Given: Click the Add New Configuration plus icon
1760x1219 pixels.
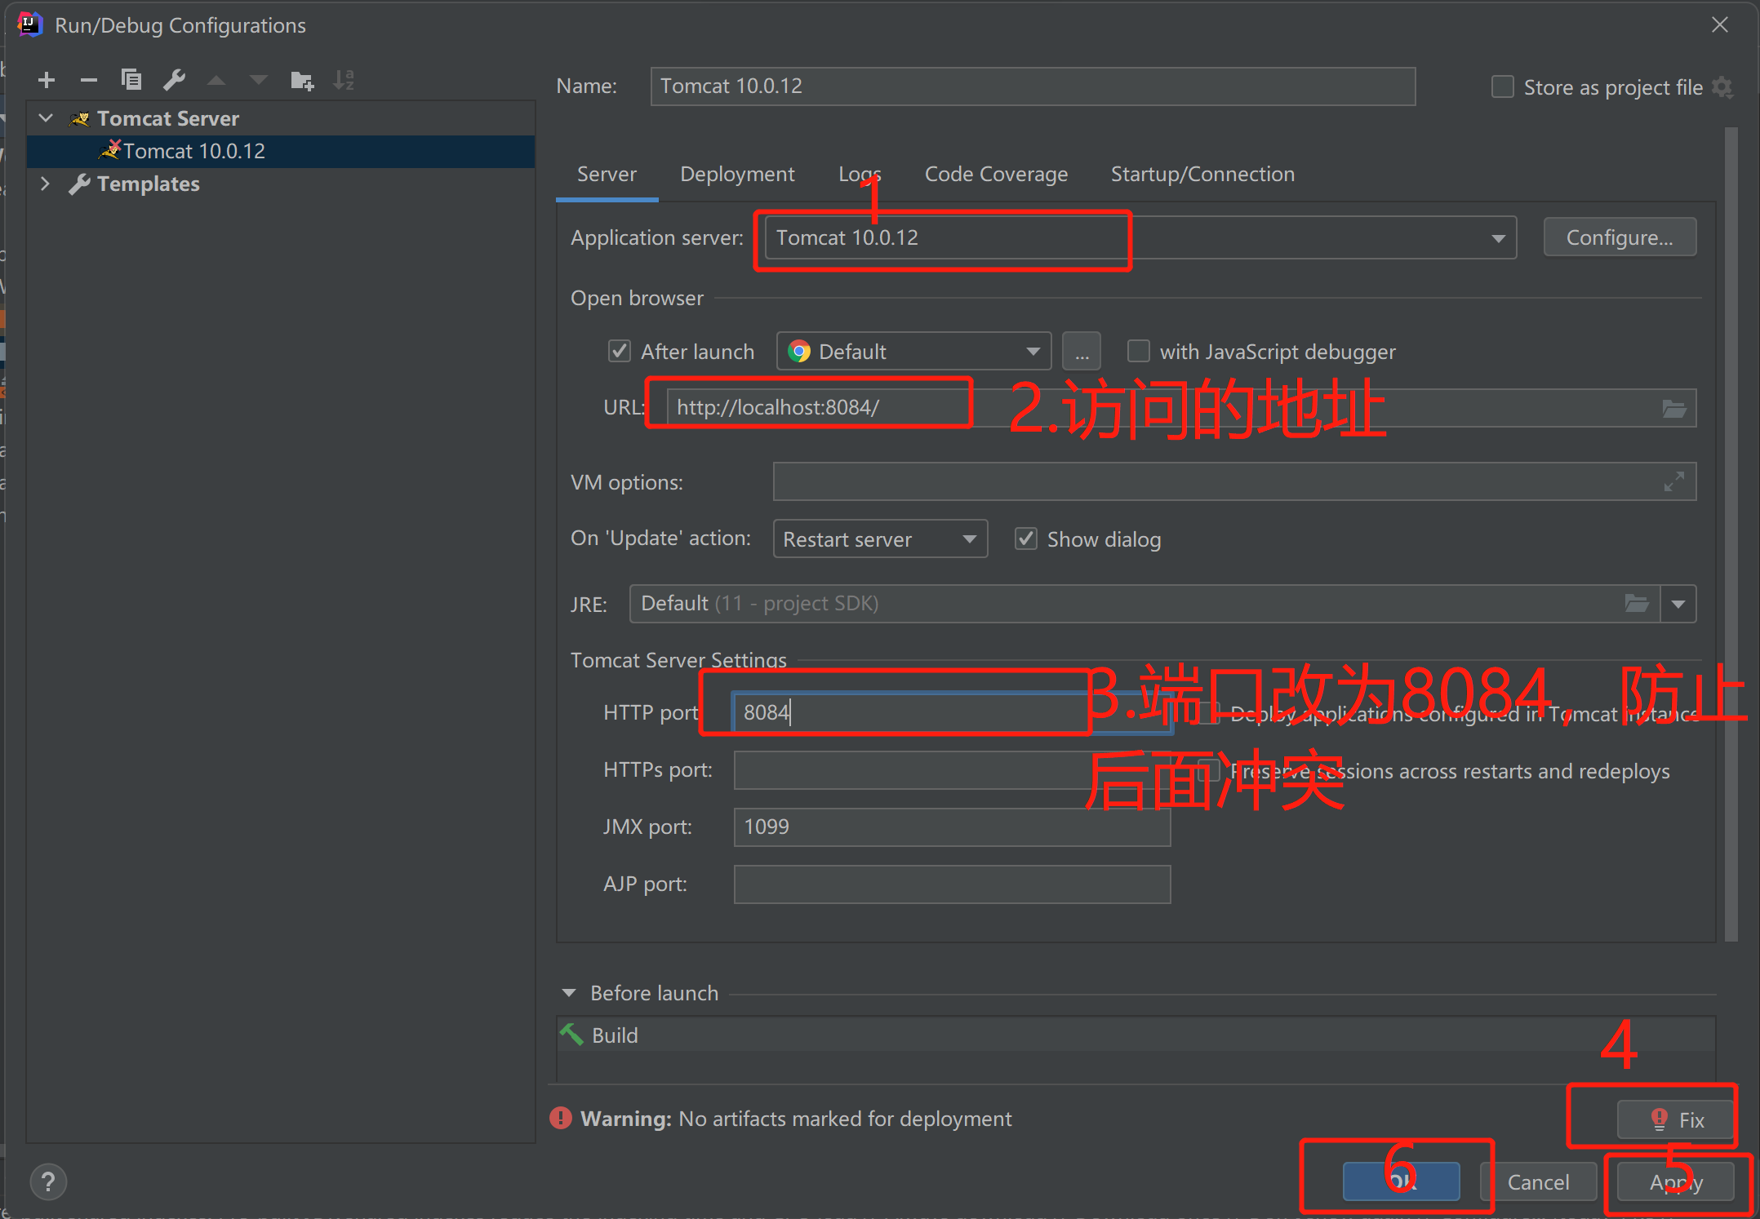Looking at the screenshot, I should [x=47, y=80].
